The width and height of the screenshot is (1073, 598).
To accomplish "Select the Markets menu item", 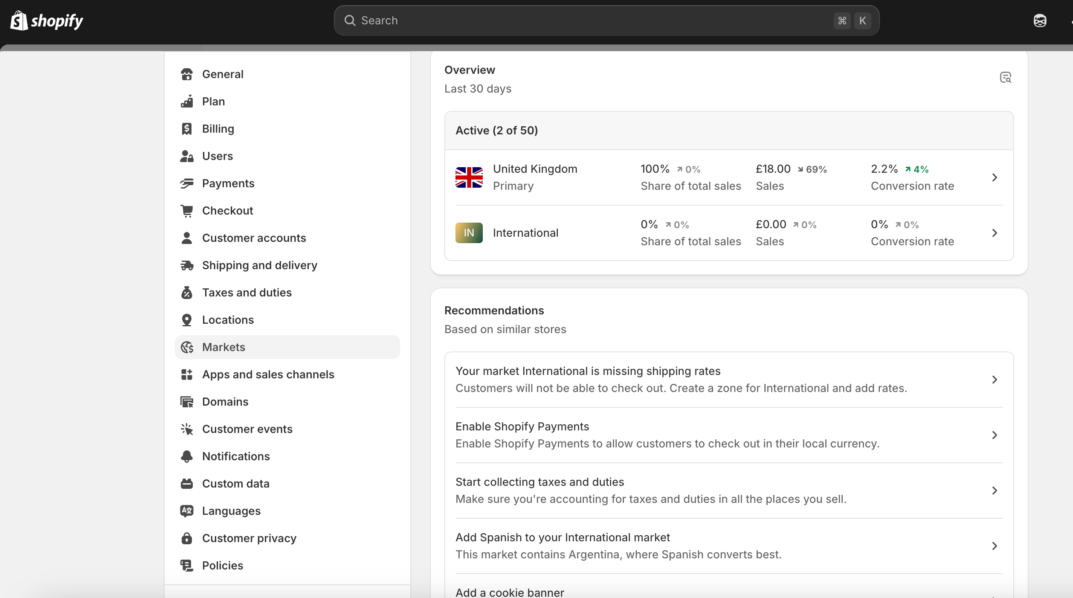I will tap(287, 347).
